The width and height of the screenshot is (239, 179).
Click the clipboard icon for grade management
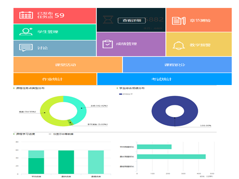click(108, 44)
